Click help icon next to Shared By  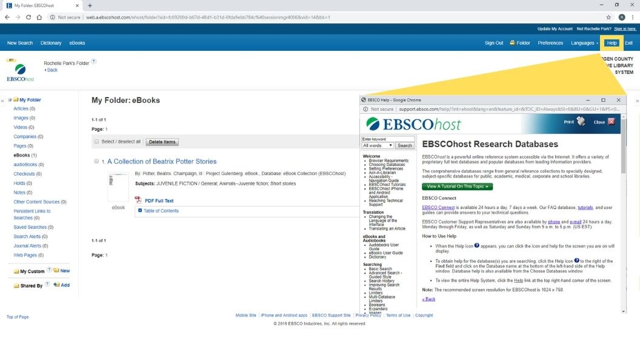pyautogui.click(x=47, y=284)
